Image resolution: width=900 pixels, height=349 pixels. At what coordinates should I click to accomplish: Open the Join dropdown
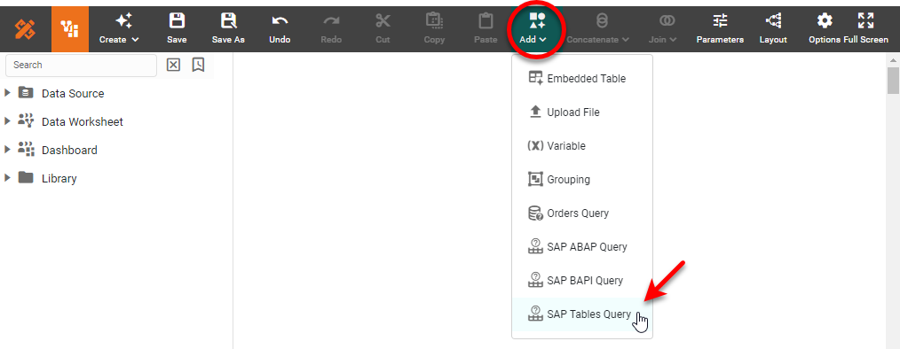pyautogui.click(x=663, y=29)
